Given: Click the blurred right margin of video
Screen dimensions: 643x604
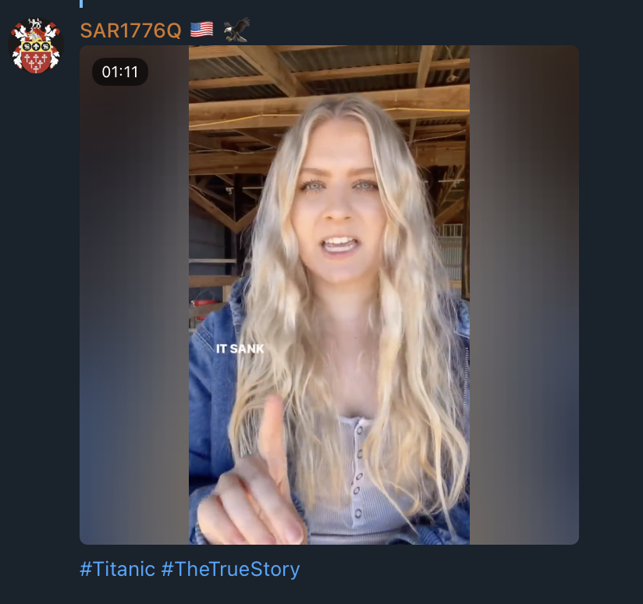Looking at the screenshot, I should click(x=524, y=295).
